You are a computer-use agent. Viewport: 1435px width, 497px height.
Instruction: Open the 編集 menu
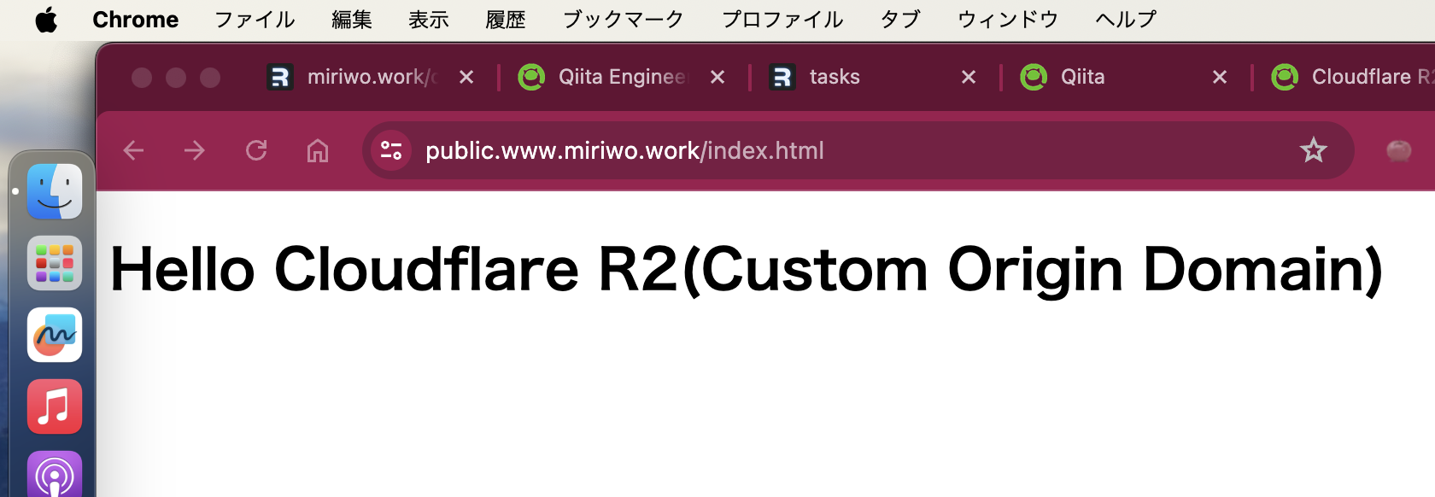tap(352, 20)
